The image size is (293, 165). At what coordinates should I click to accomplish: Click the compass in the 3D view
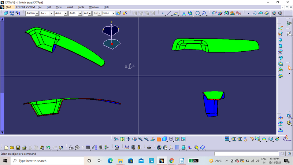coord(111,36)
